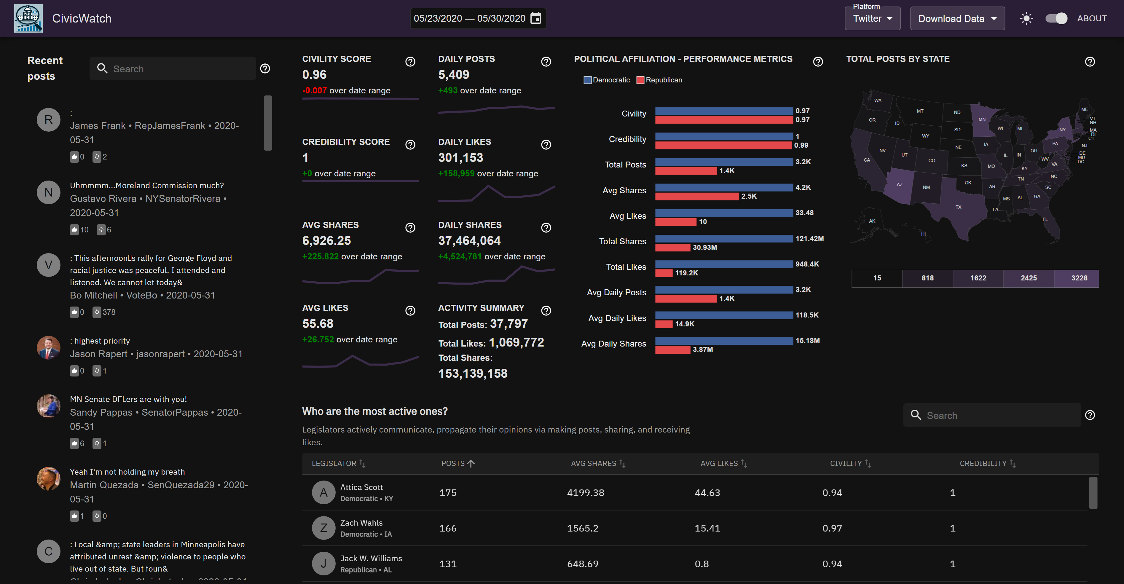Open Total Posts By State help icon
The image size is (1124, 584).
click(x=1090, y=61)
